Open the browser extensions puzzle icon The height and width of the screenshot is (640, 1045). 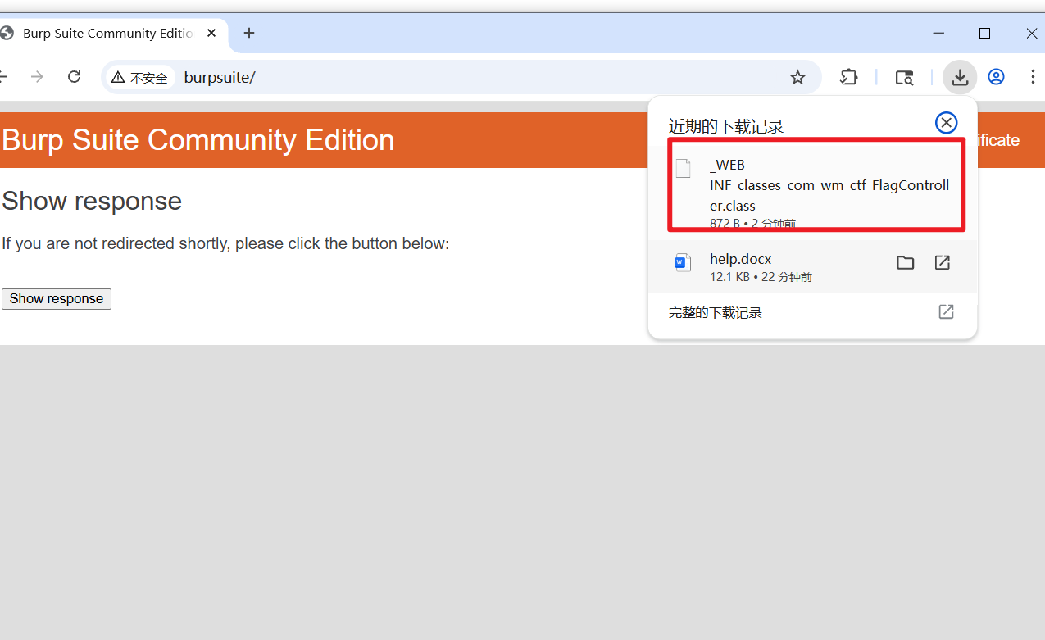pyautogui.click(x=848, y=77)
